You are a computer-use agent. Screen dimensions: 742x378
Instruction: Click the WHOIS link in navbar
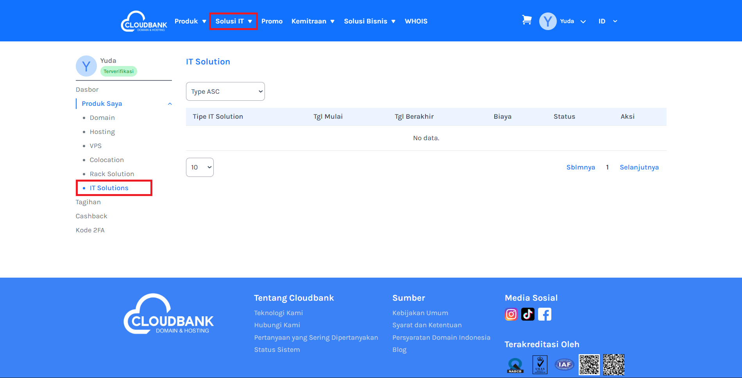click(416, 21)
